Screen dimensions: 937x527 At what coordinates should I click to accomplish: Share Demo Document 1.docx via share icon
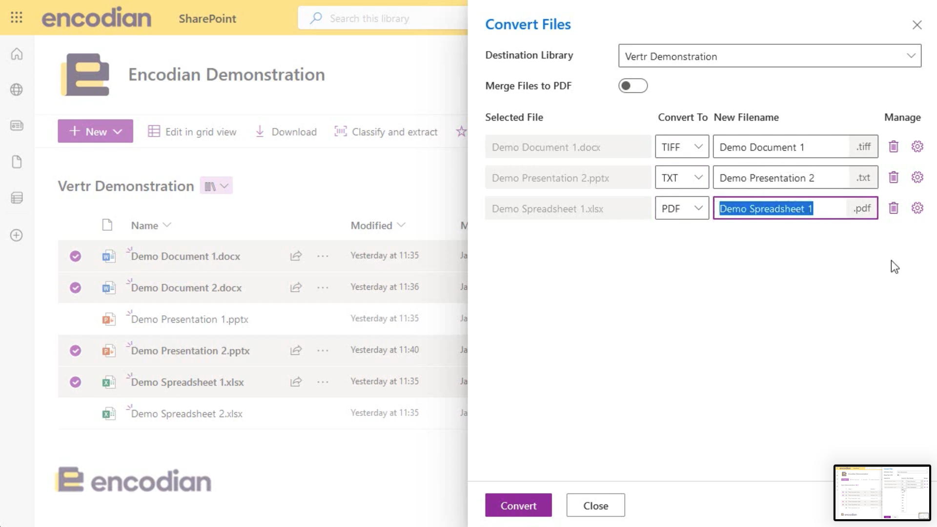point(296,256)
